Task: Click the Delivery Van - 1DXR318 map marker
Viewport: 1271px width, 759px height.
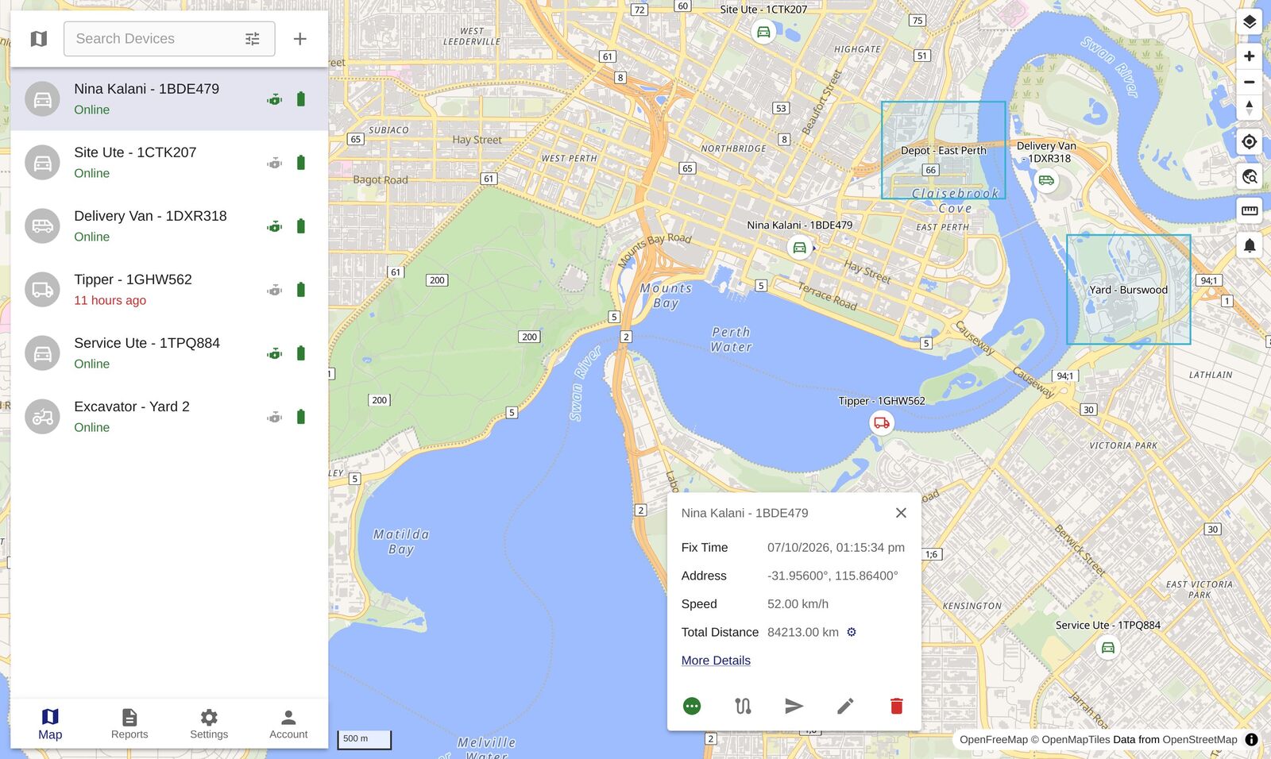Action: click(x=1046, y=180)
